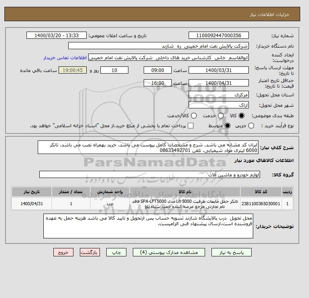Click the 'شرح کلی نیاز:' label
The height and width of the screenshot is (298, 309).
point(277,148)
